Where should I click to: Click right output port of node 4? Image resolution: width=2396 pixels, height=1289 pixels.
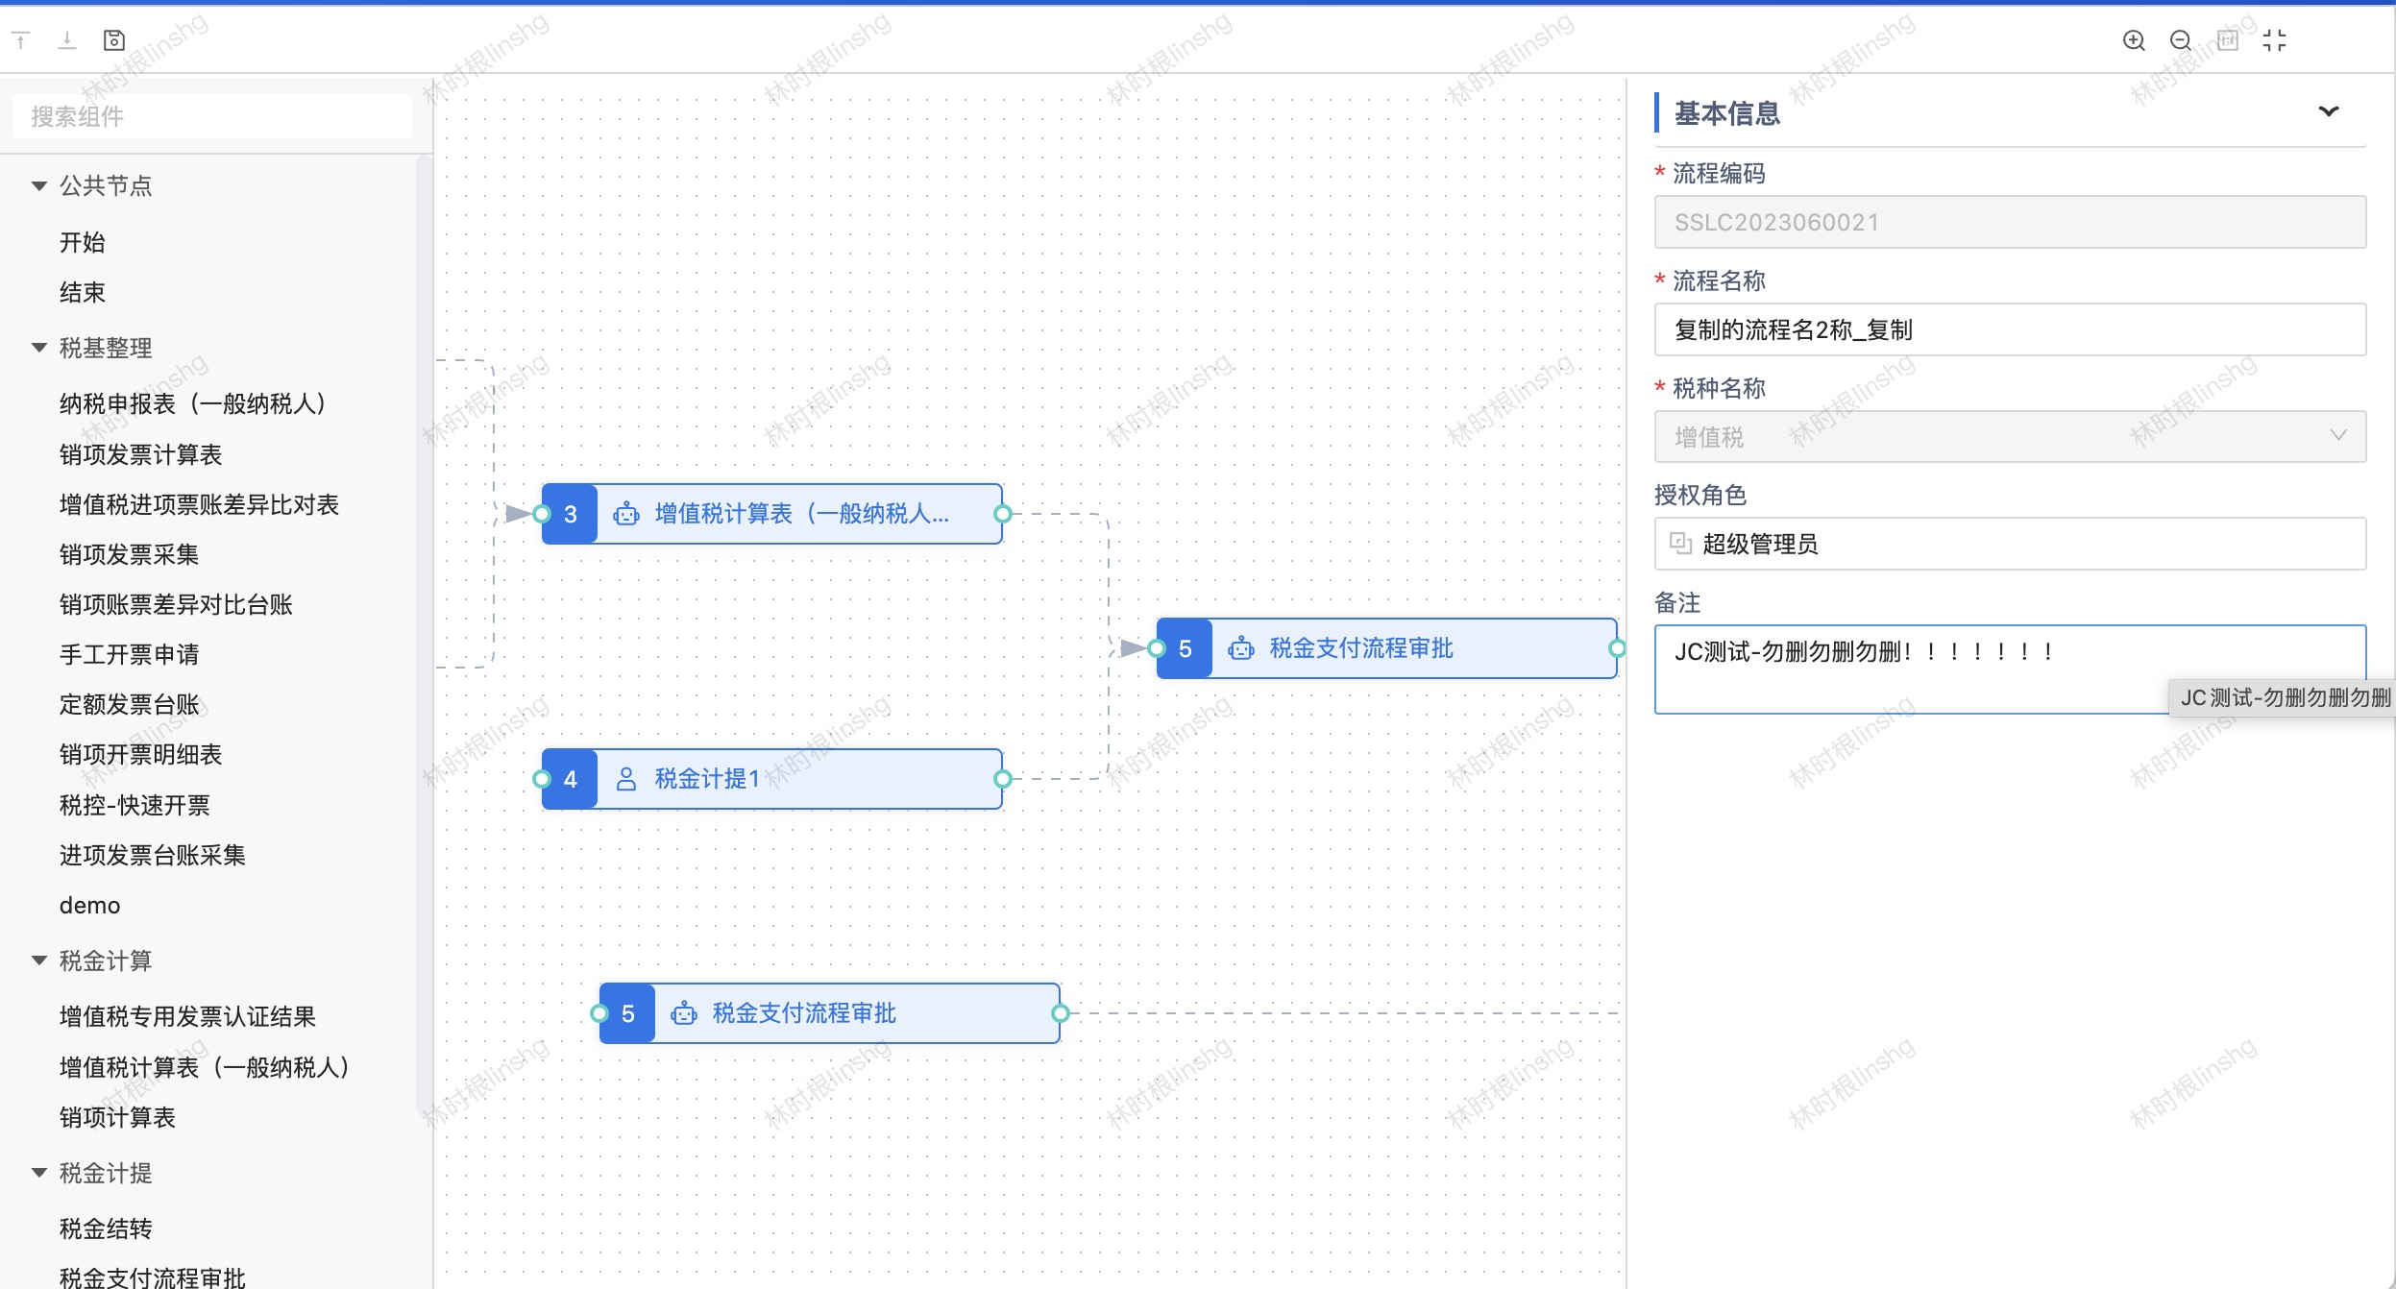1003,779
